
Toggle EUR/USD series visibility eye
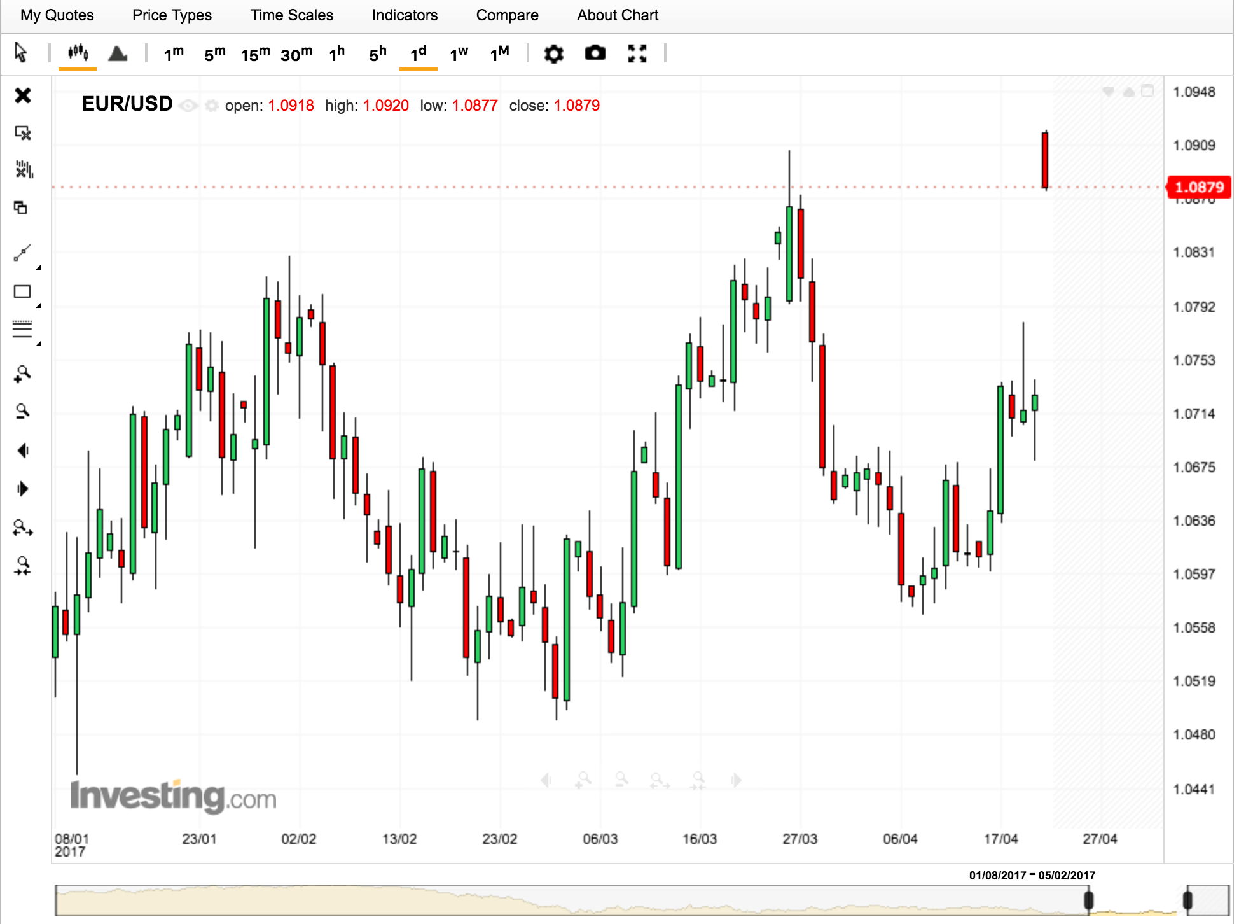(x=188, y=106)
